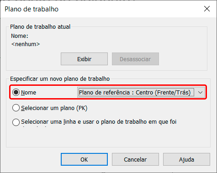217x173 pixels.
Task: Click the Plano de trabalho atual group heading
Action: pos(40,27)
